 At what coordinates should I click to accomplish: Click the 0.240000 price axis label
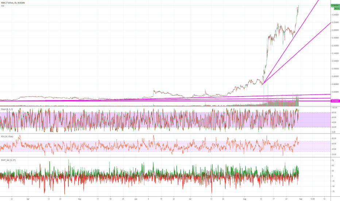pyautogui.click(x=335, y=15)
